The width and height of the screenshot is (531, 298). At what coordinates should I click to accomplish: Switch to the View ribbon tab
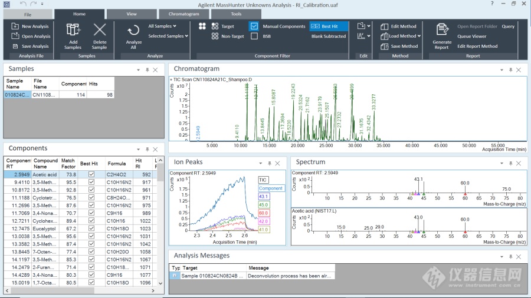[132, 14]
